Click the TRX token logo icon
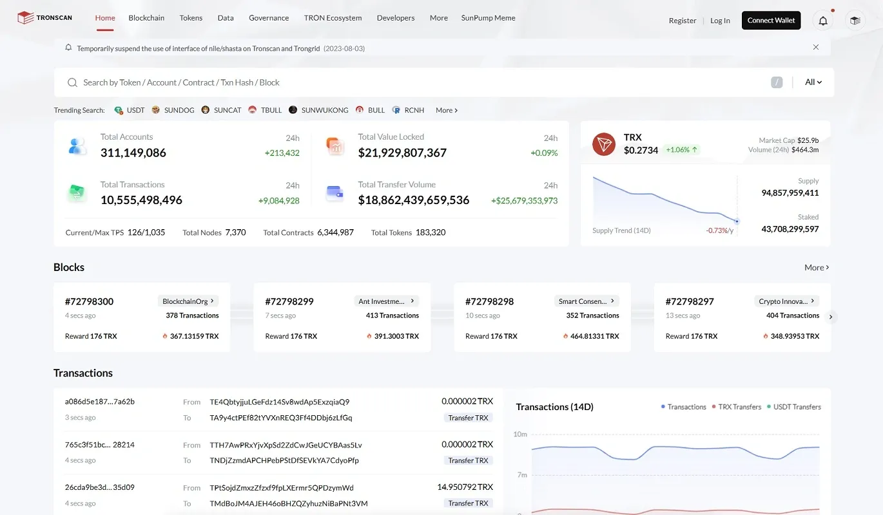Viewport: 883px width, 515px height. pyautogui.click(x=605, y=144)
